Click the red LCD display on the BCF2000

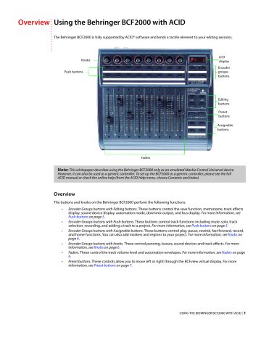(x=198, y=59)
